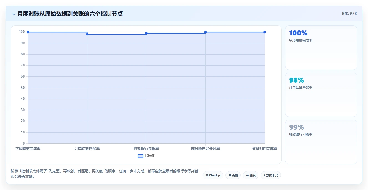Click the 阶段变化 label in header
Screen dimensions: 368x190
point(349,13)
